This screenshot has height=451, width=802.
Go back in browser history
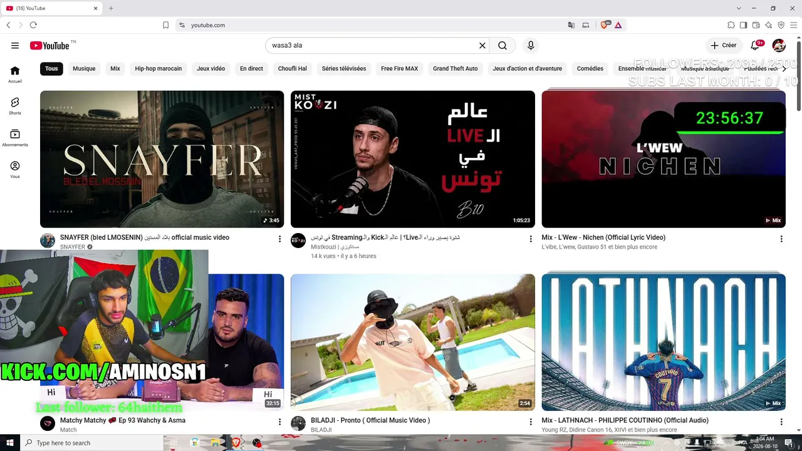[8, 25]
